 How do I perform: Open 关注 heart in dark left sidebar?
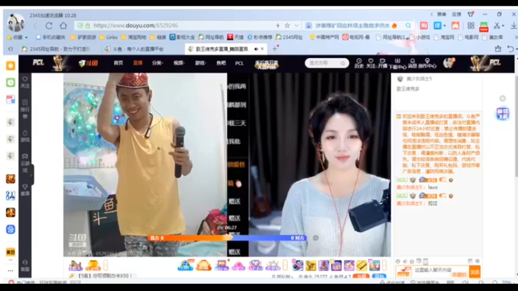click(25, 82)
